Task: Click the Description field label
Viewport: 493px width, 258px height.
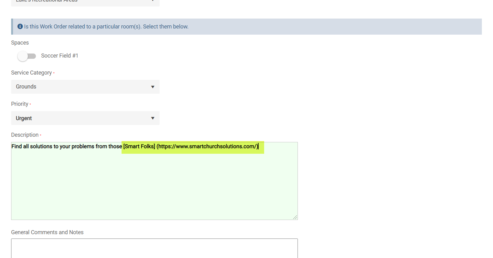Action: pos(25,135)
